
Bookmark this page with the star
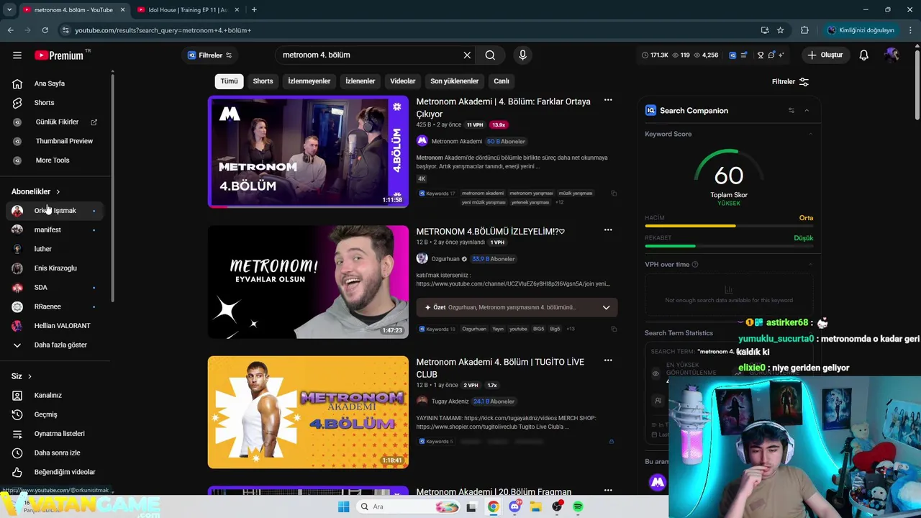coord(780,30)
